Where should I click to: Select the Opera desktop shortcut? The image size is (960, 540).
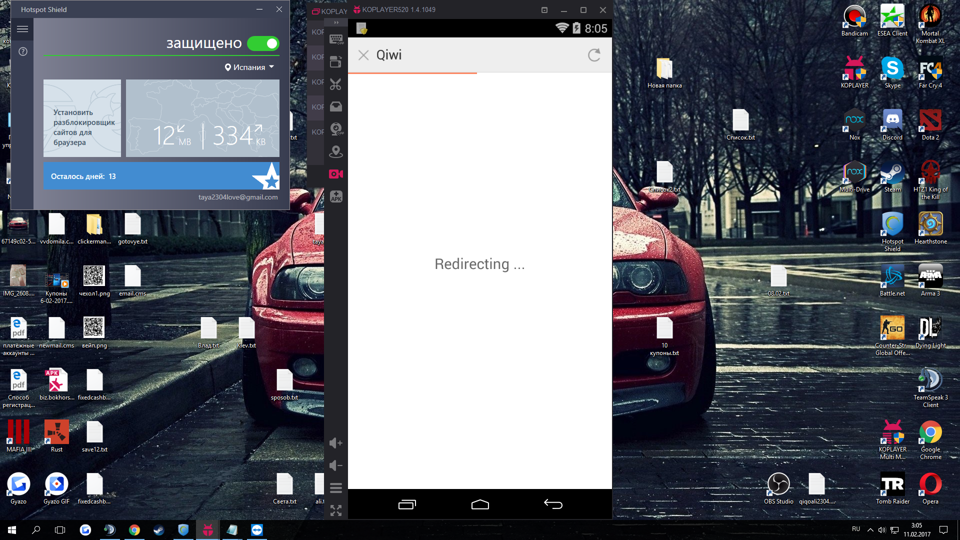pyautogui.click(x=930, y=488)
